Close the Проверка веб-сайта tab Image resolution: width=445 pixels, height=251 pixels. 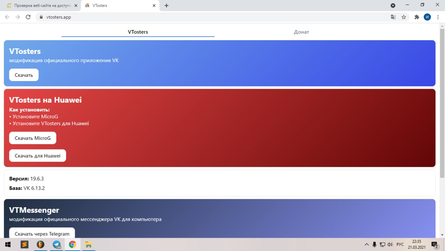click(x=76, y=6)
